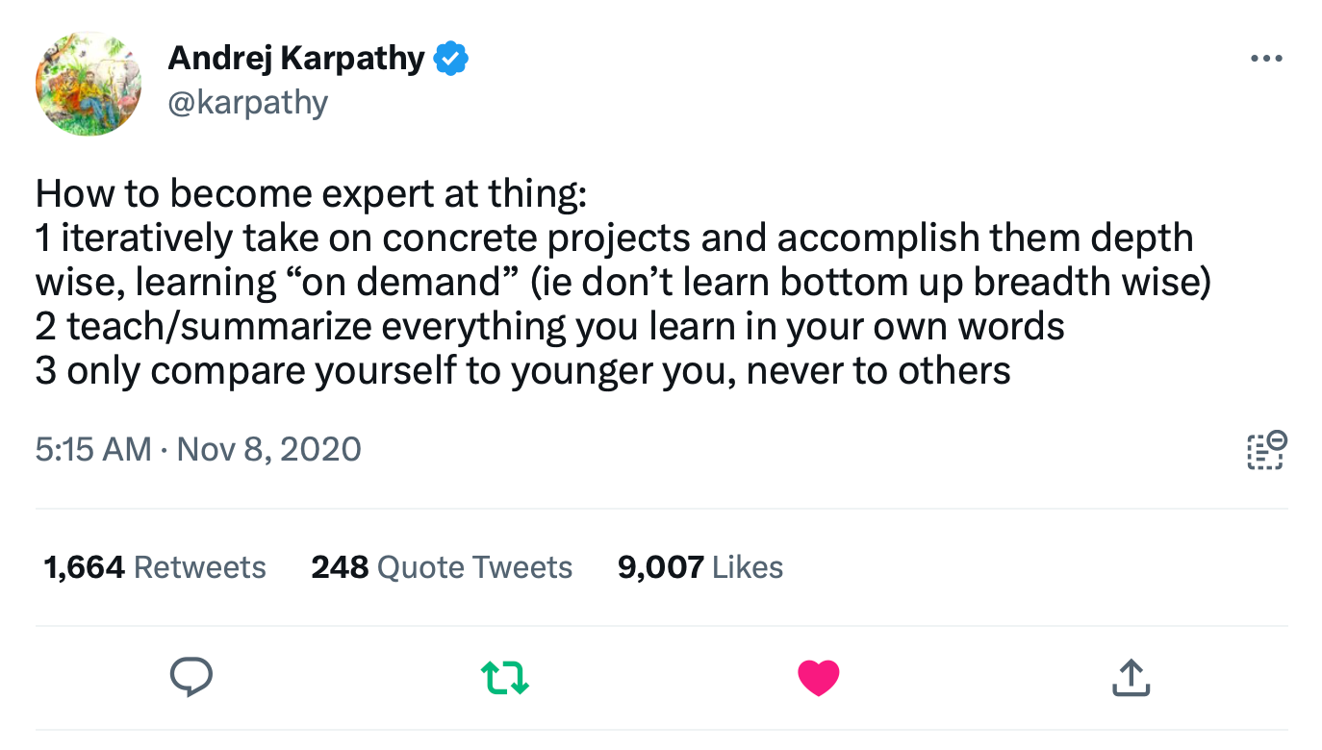Open the three-dot more options icon

1266,58
